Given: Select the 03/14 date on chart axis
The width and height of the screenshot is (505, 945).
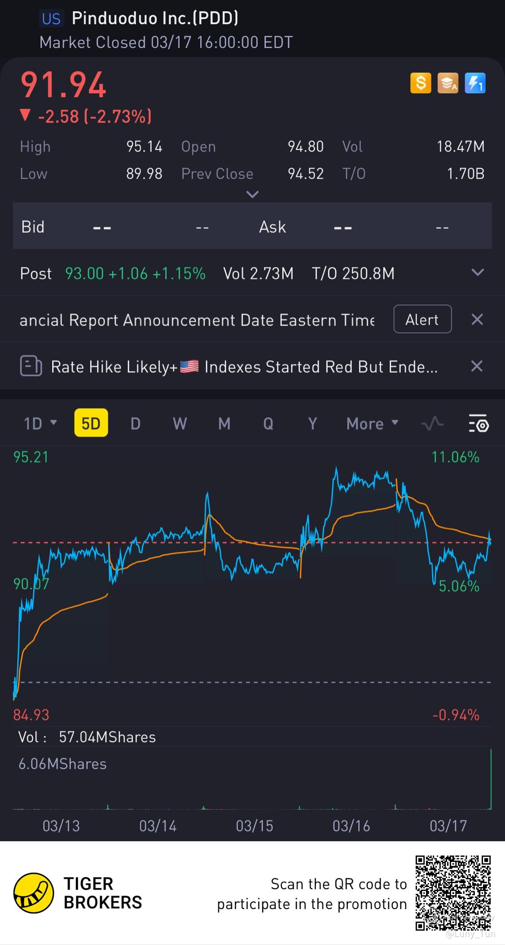Looking at the screenshot, I should [x=158, y=825].
